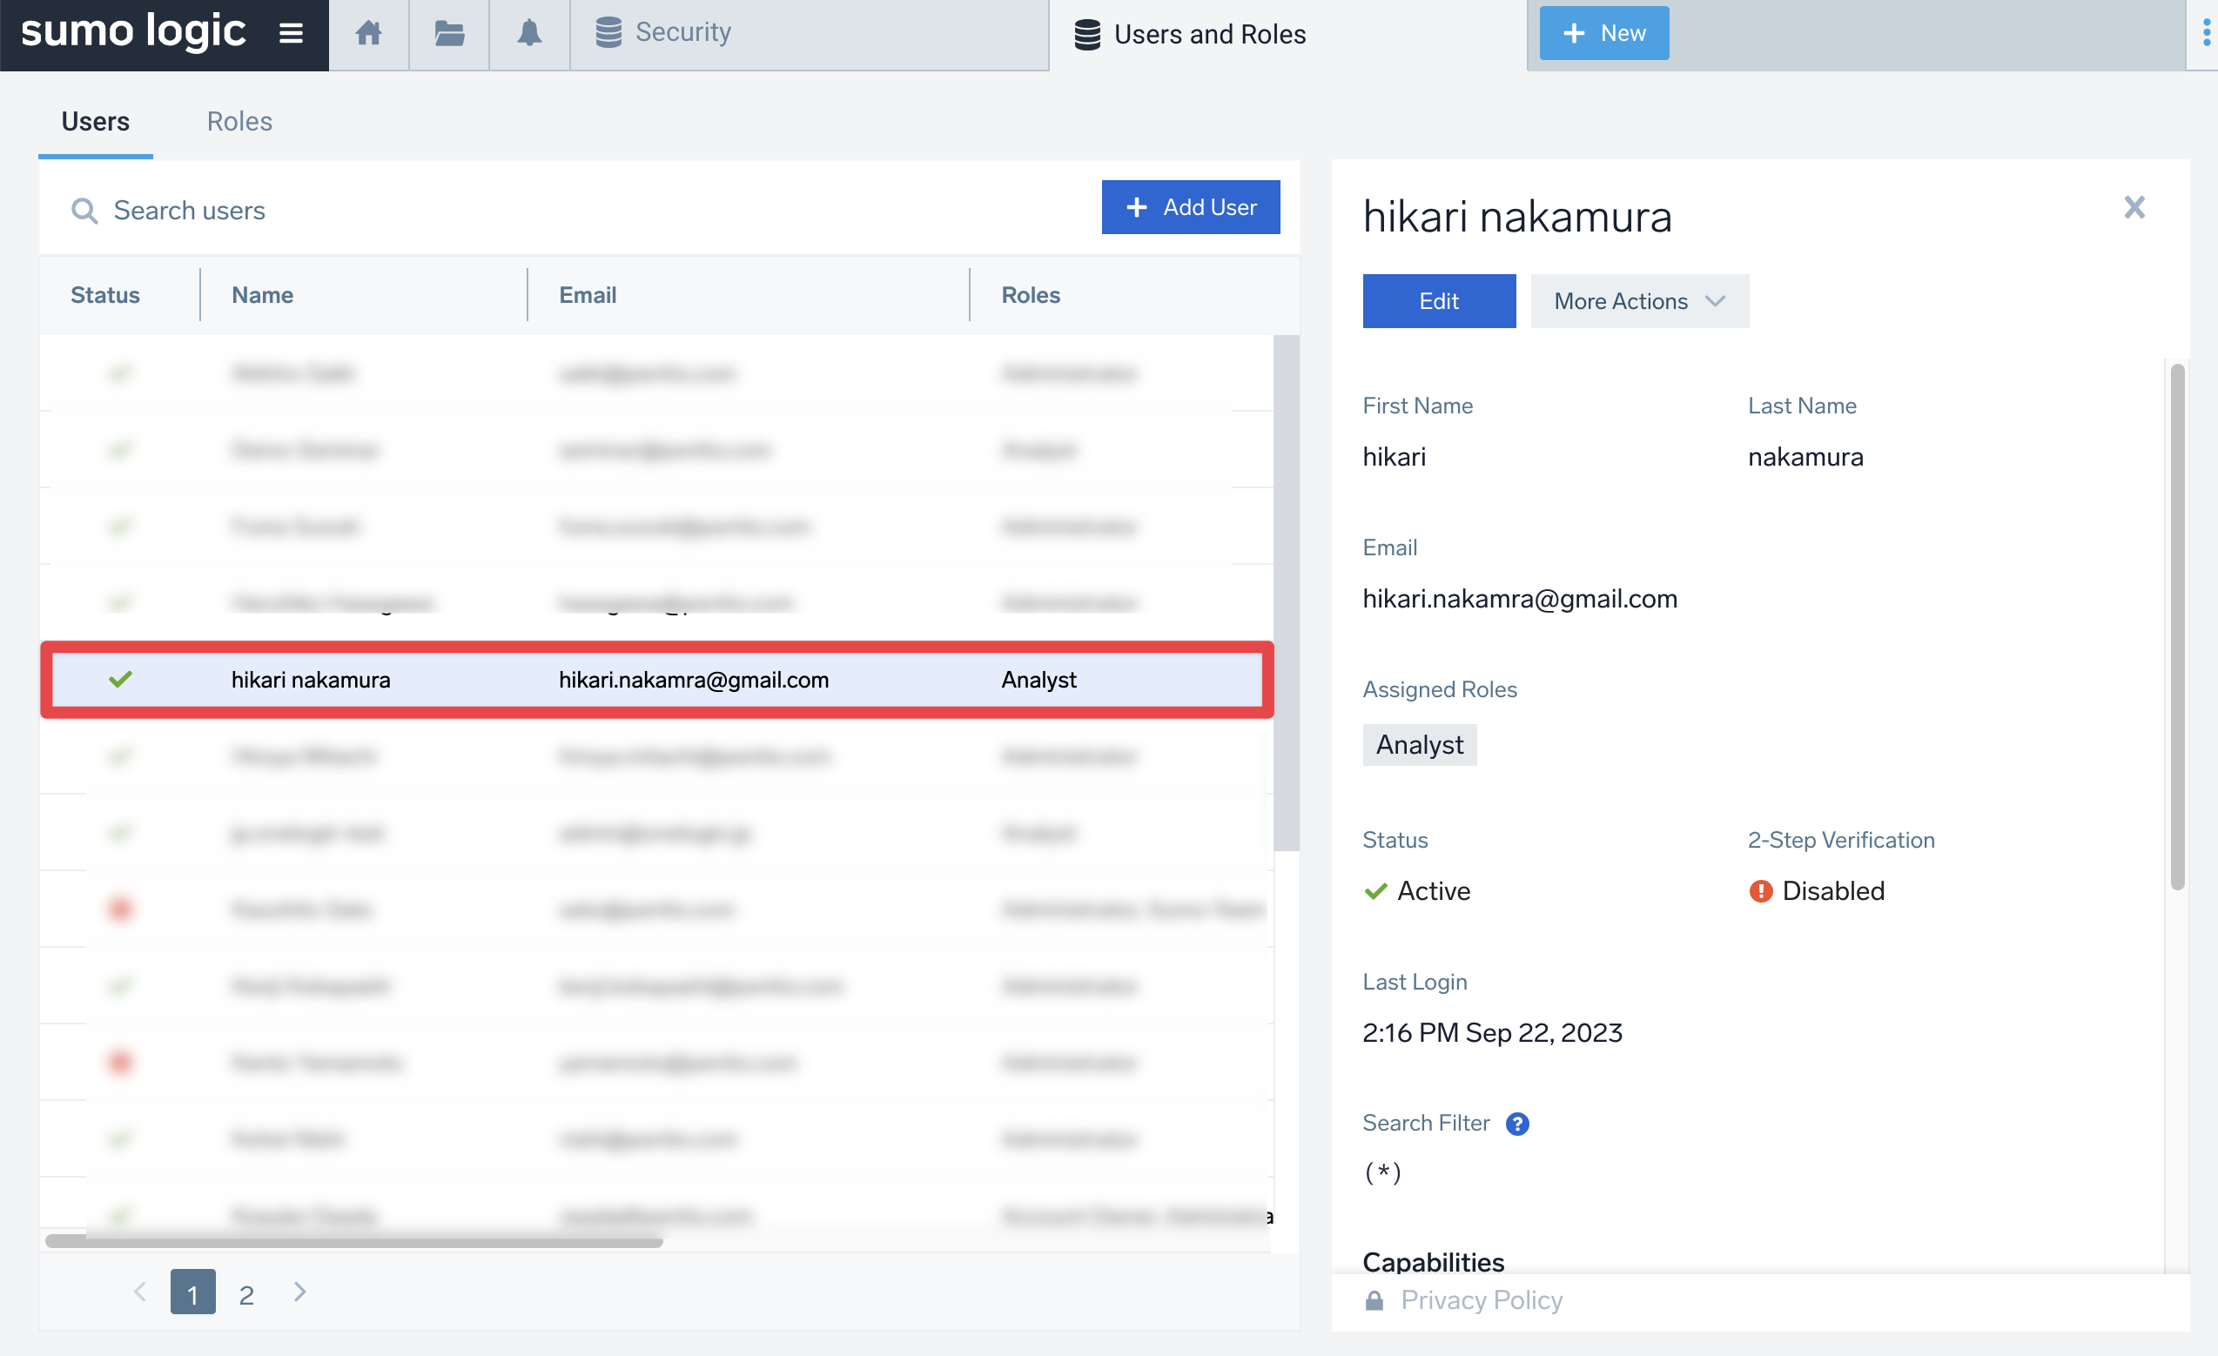Open the Library folder icon
The image size is (2218, 1356).
point(449,34)
